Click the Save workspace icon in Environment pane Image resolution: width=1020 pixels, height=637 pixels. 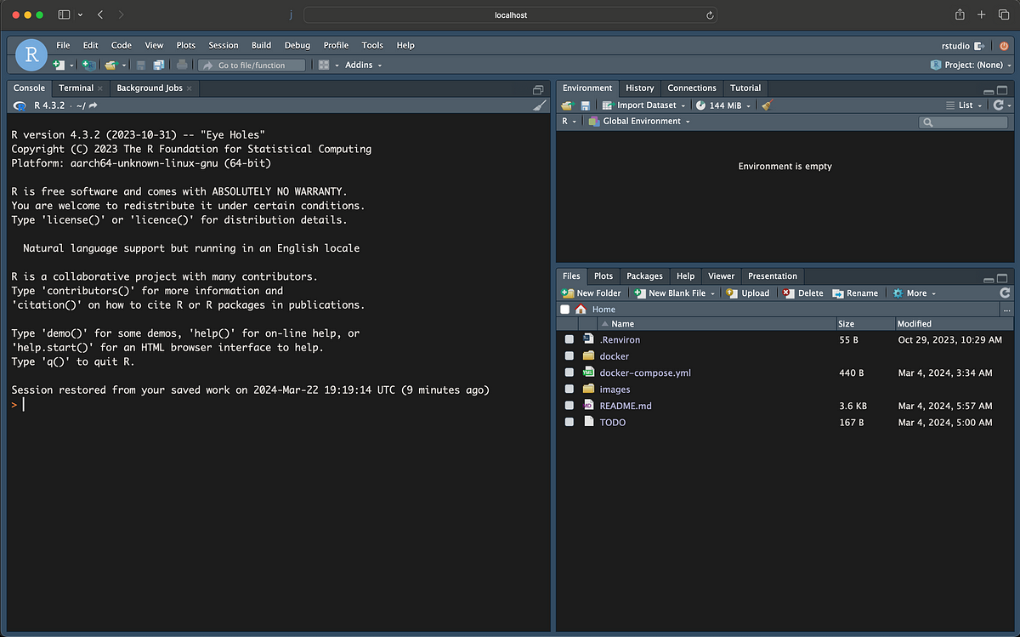[584, 105]
